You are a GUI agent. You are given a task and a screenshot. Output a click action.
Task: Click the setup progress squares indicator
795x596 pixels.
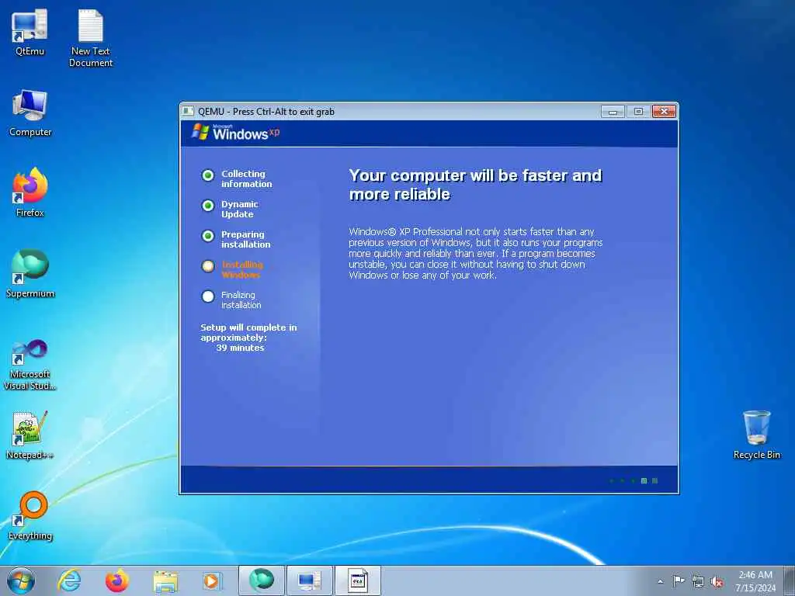634,480
